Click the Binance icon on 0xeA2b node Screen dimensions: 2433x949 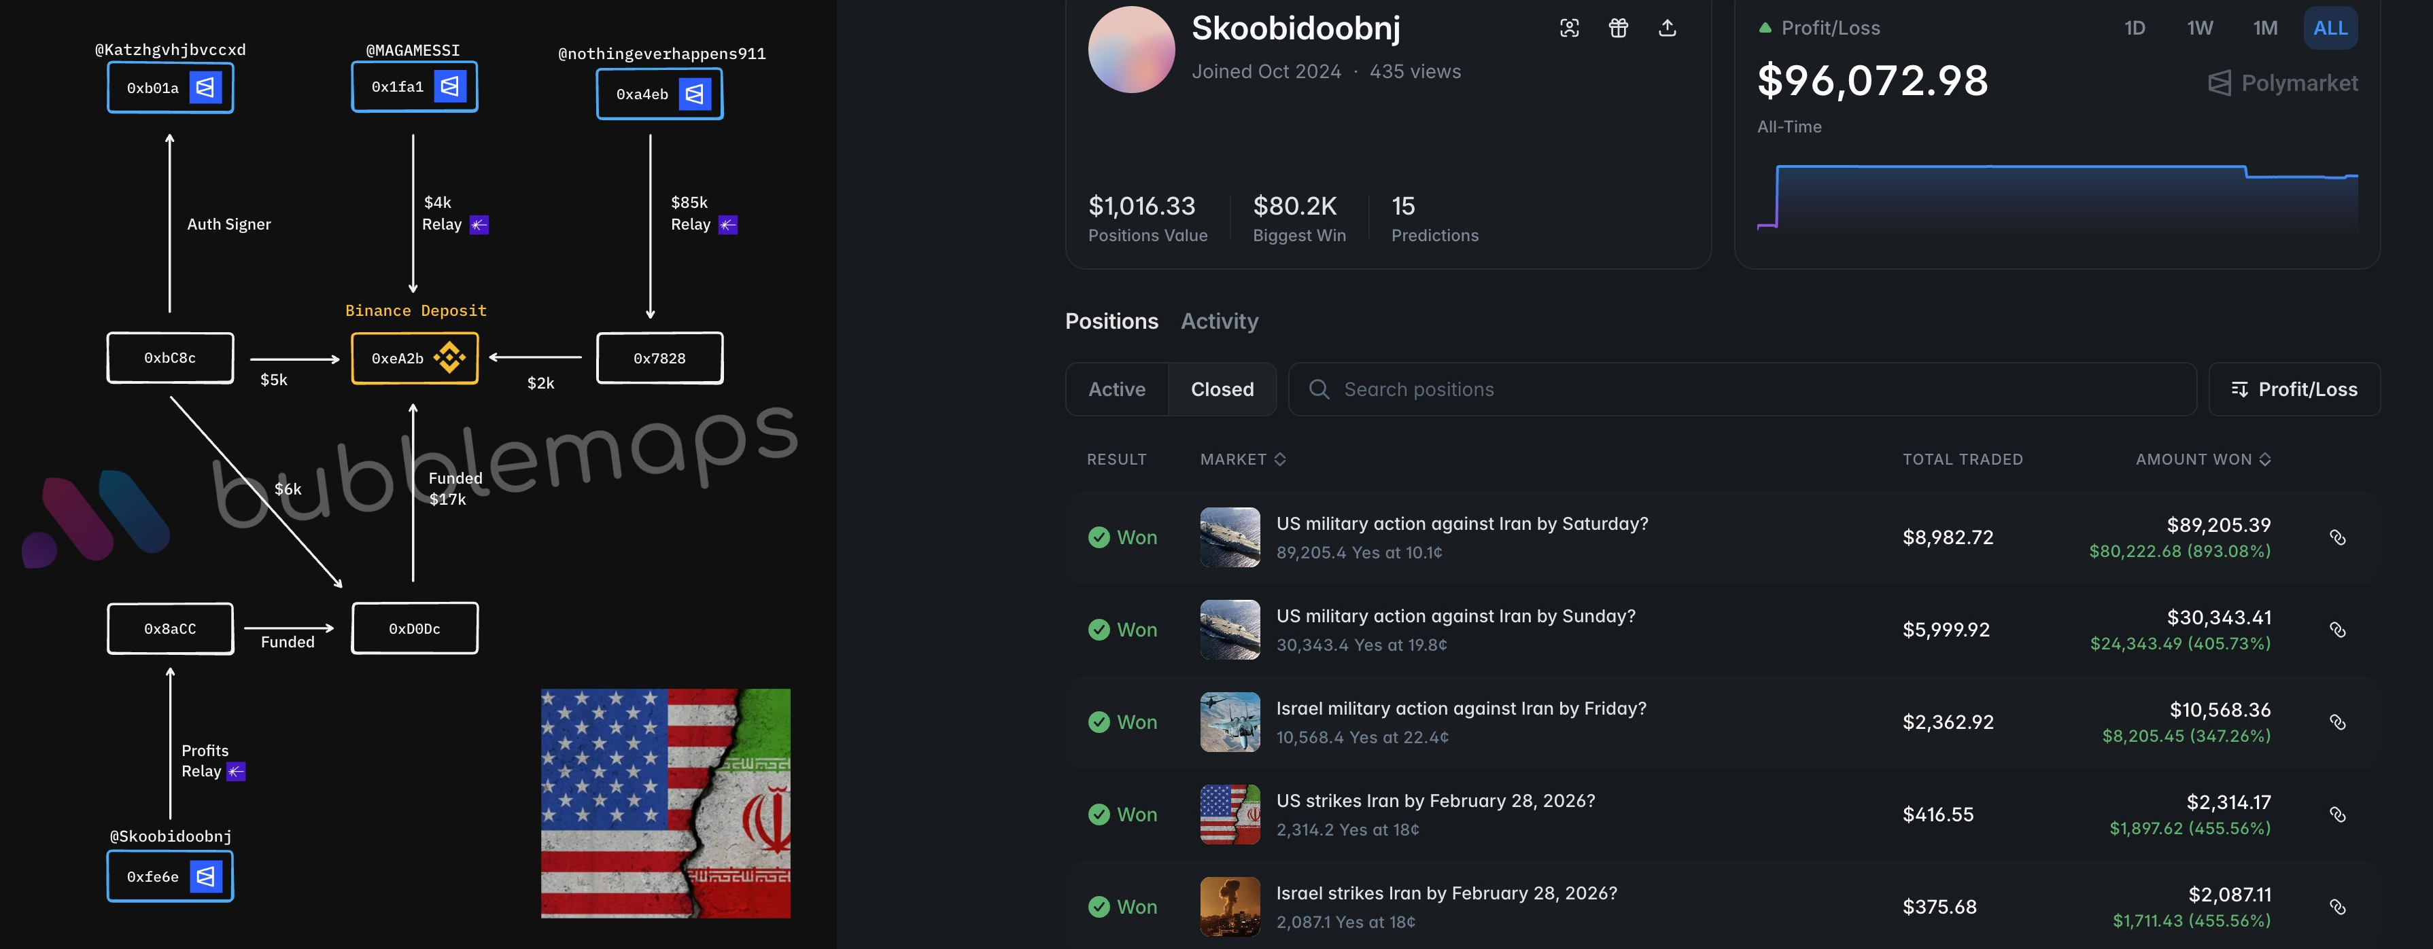tap(449, 358)
